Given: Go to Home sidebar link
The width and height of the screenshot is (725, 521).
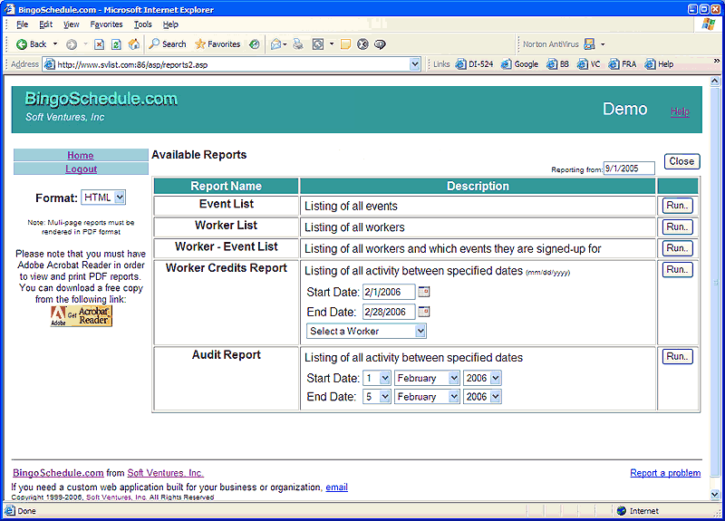Looking at the screenshot, I should point(81,155).
